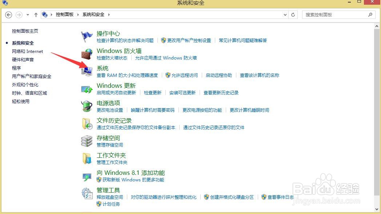This screenshot has height=214, width=381.
Task: Click 更改计算机睡眠时间
Action: (x=249, y=110)
